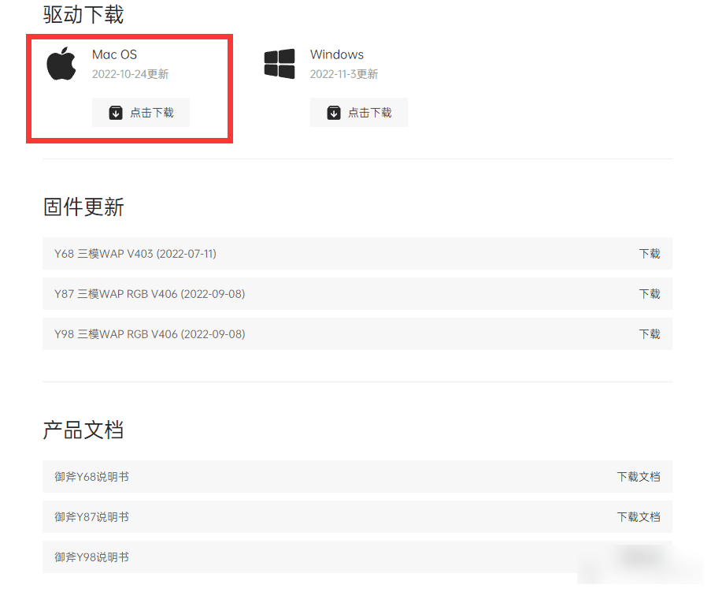Download the Y87 三模WAP RGB V406 firmware
711x592 pixels.
point(649,294)
